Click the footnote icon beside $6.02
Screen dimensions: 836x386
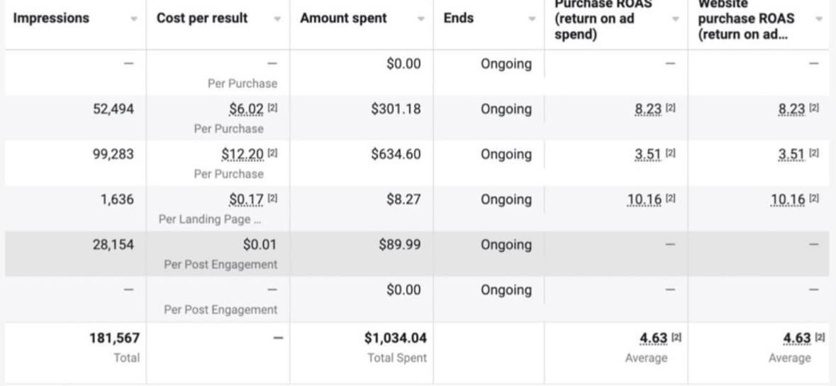point(272,109)
